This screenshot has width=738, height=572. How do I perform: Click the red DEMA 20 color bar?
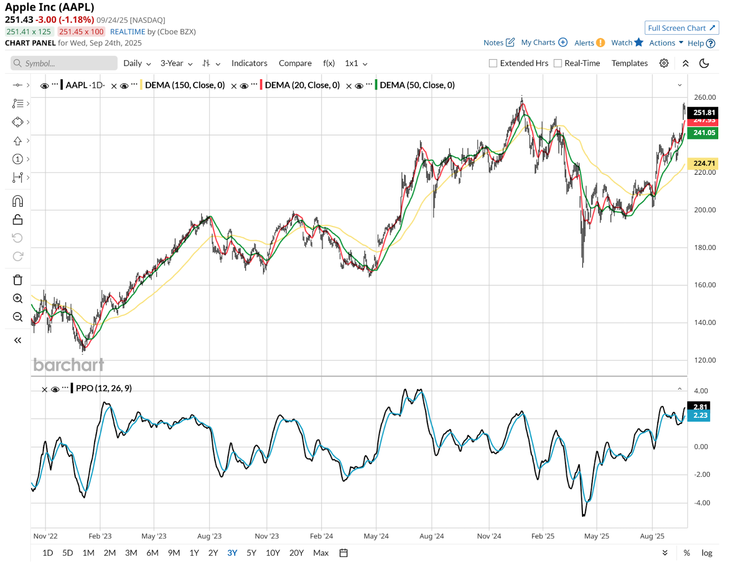[x=261, y=85]
